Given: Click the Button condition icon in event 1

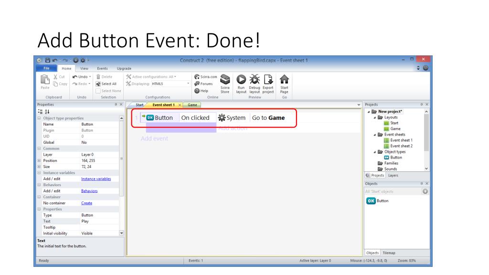Looking at the screenshot, I should 150,117.
